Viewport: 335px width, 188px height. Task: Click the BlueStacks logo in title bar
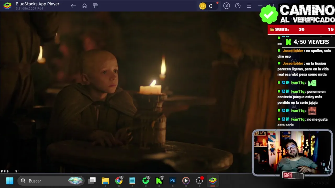pos(7,6)
